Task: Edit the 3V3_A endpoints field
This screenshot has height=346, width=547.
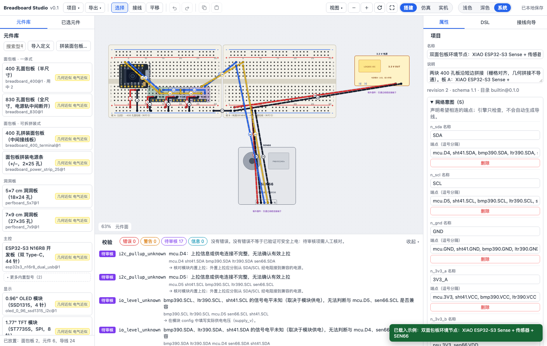Action: click(x=485, y=297)
